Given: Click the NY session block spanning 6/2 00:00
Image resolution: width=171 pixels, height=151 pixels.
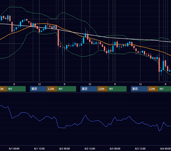Looking at the screenshot, I should coord(67,89).
